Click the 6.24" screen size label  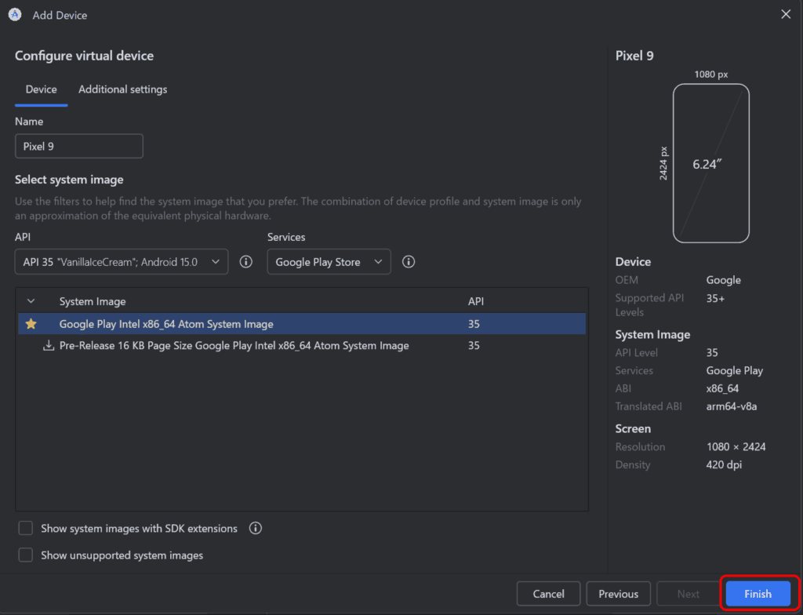tap(707, 165)
